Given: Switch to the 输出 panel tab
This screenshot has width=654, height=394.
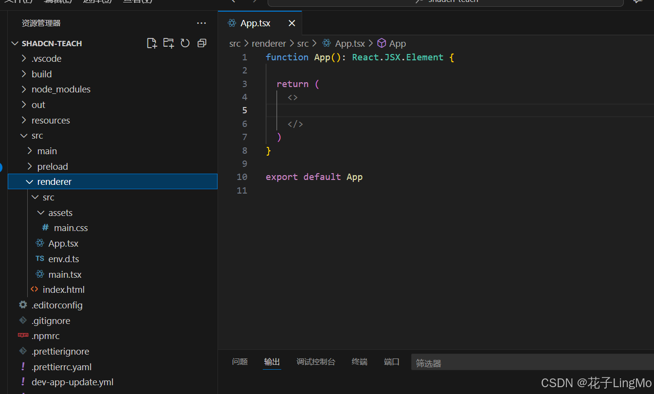Looking at the screenshot, I should tap(272, 362).
